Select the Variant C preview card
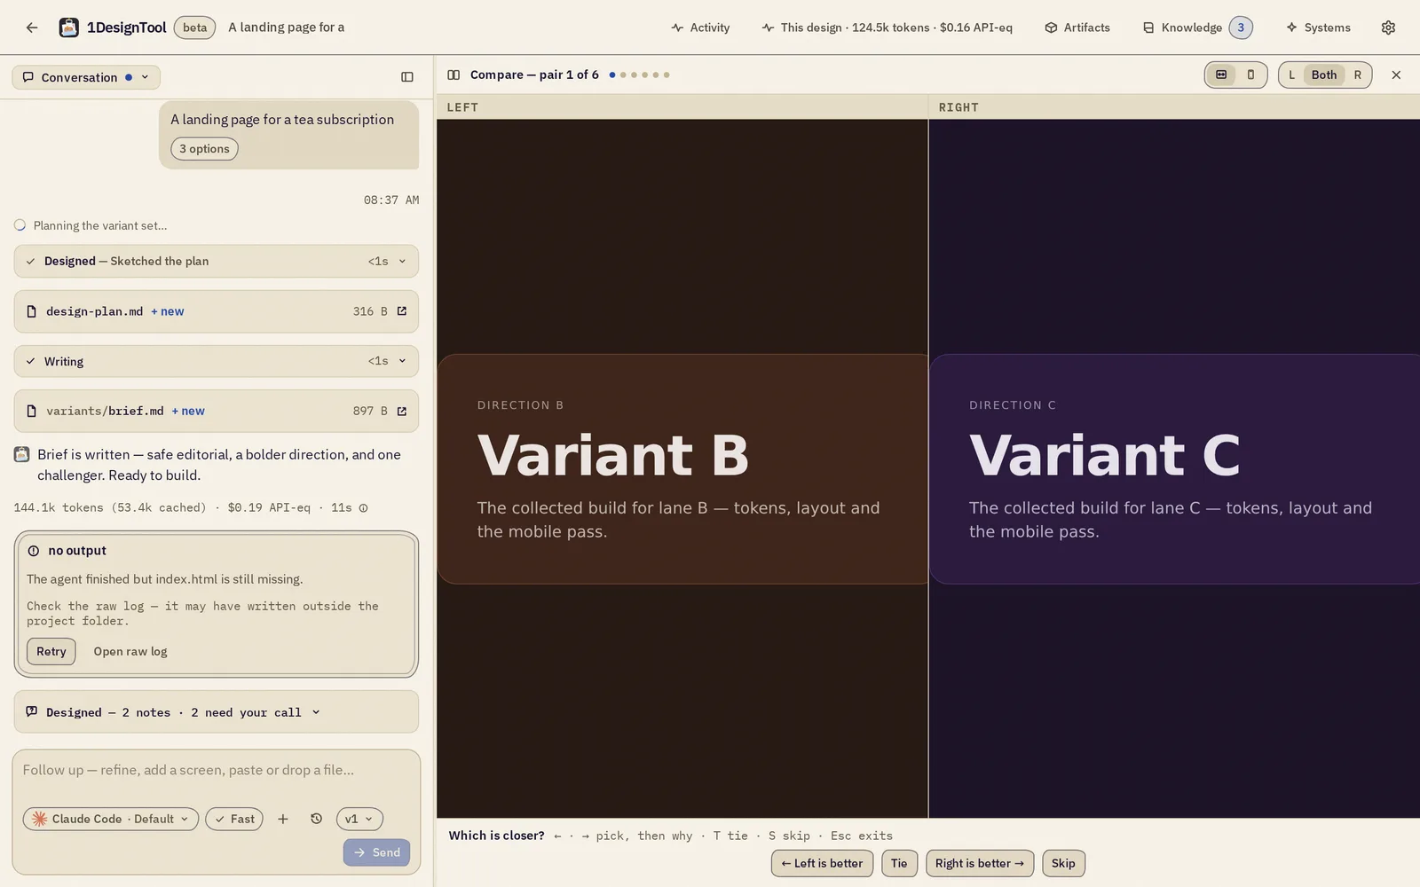This screenshot has height=887, width=1420. [x=1174, y=469]
